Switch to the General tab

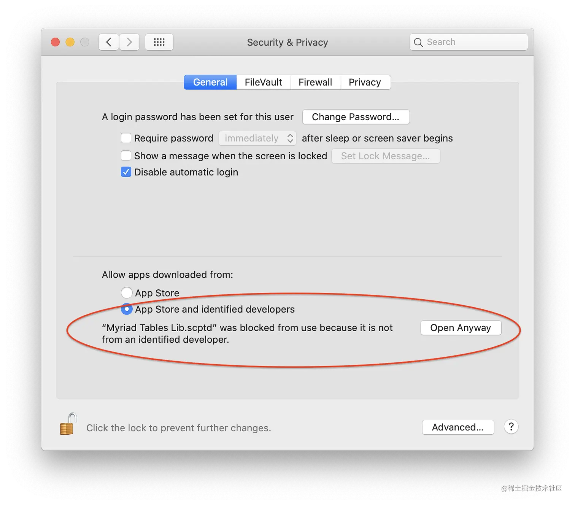210,82
